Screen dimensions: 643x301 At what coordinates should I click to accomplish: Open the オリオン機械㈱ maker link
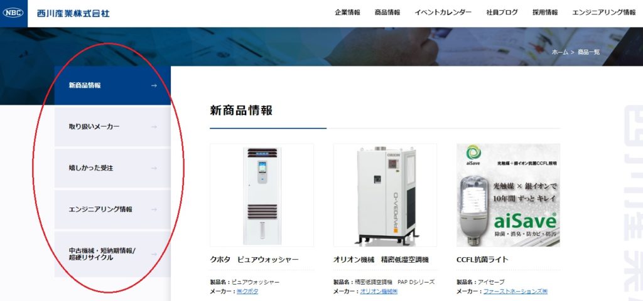[x=379, y=292]
